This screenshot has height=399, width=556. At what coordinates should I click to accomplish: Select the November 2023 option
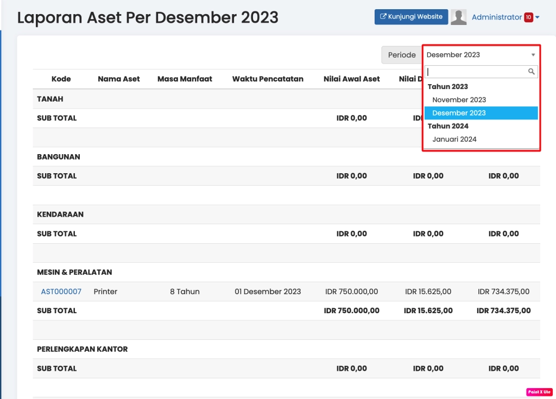pyautogui.click(x=460, y=99)
